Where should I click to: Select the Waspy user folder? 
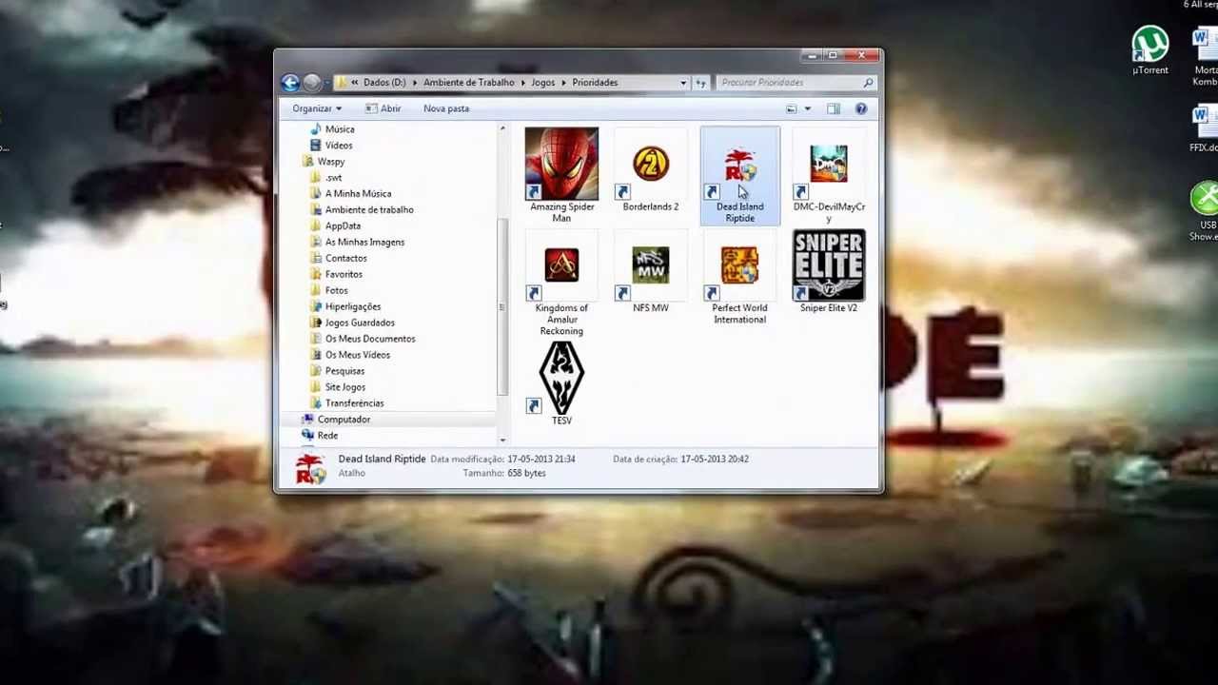(x=331, y=162)
